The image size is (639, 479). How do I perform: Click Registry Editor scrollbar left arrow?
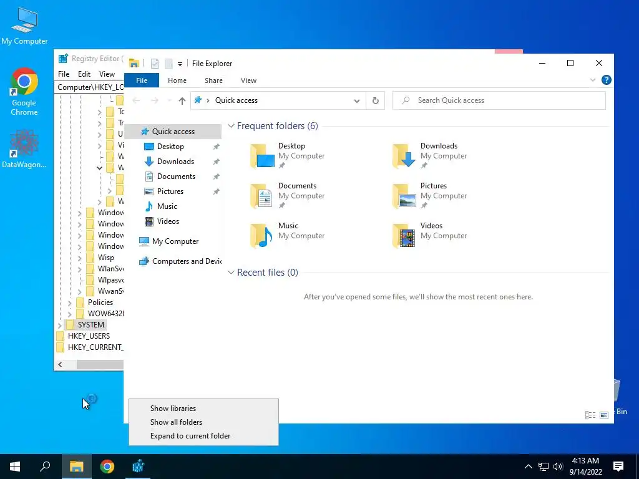[x=60, y=364]
